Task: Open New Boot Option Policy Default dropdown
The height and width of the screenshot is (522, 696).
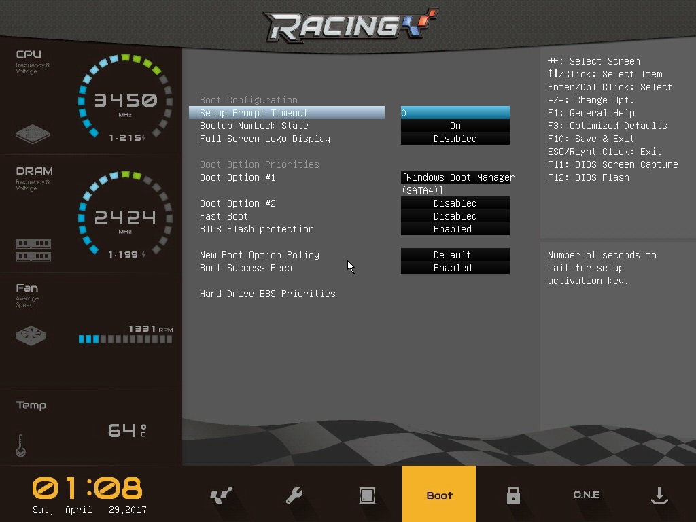Action: coord(455,254)
